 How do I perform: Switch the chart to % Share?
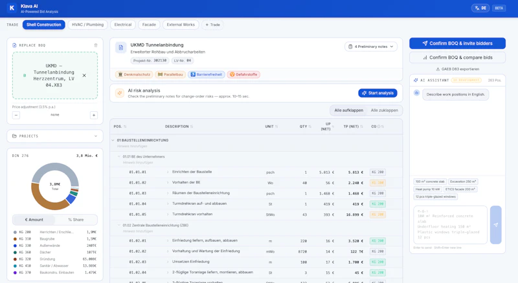pyautogui.click(x=76, y=220)
